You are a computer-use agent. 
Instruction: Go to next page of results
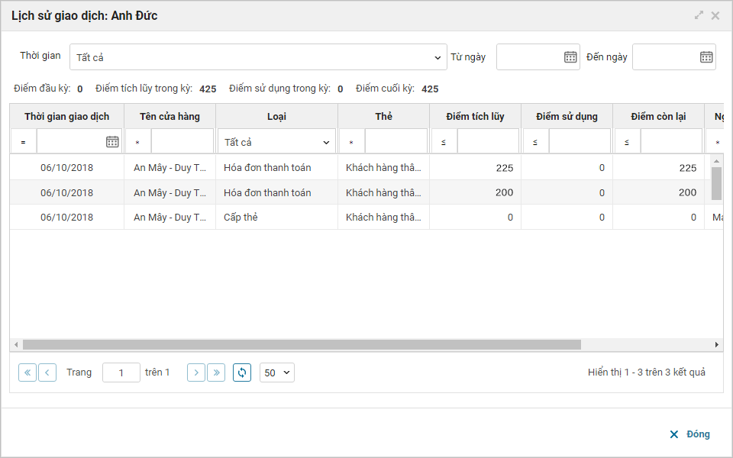tap(196, 373)
